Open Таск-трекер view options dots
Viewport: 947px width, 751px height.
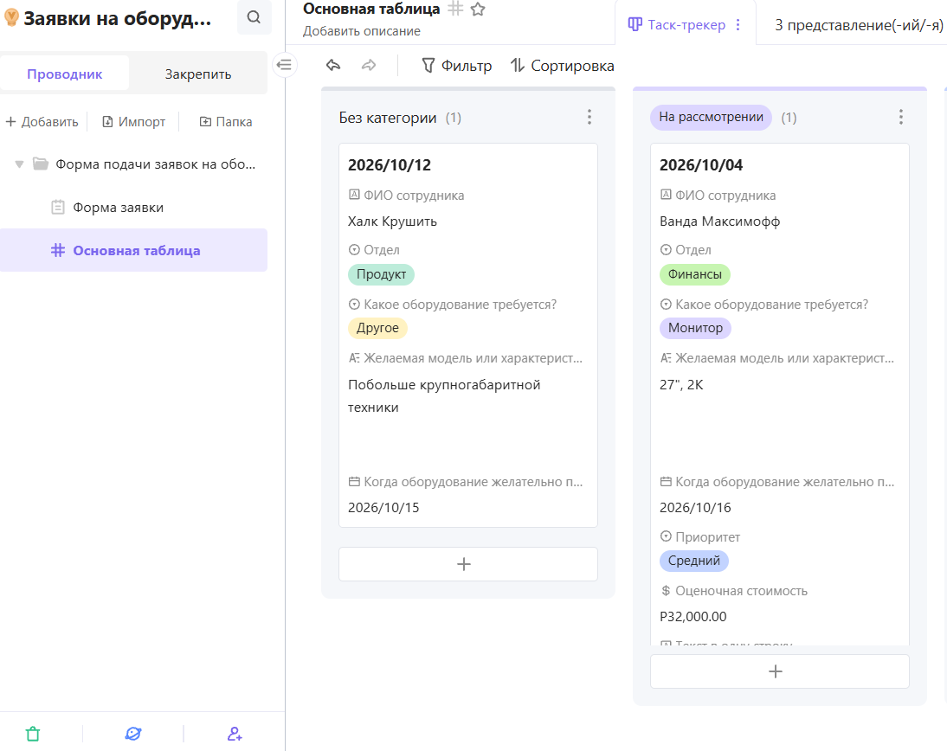(738, 25)
